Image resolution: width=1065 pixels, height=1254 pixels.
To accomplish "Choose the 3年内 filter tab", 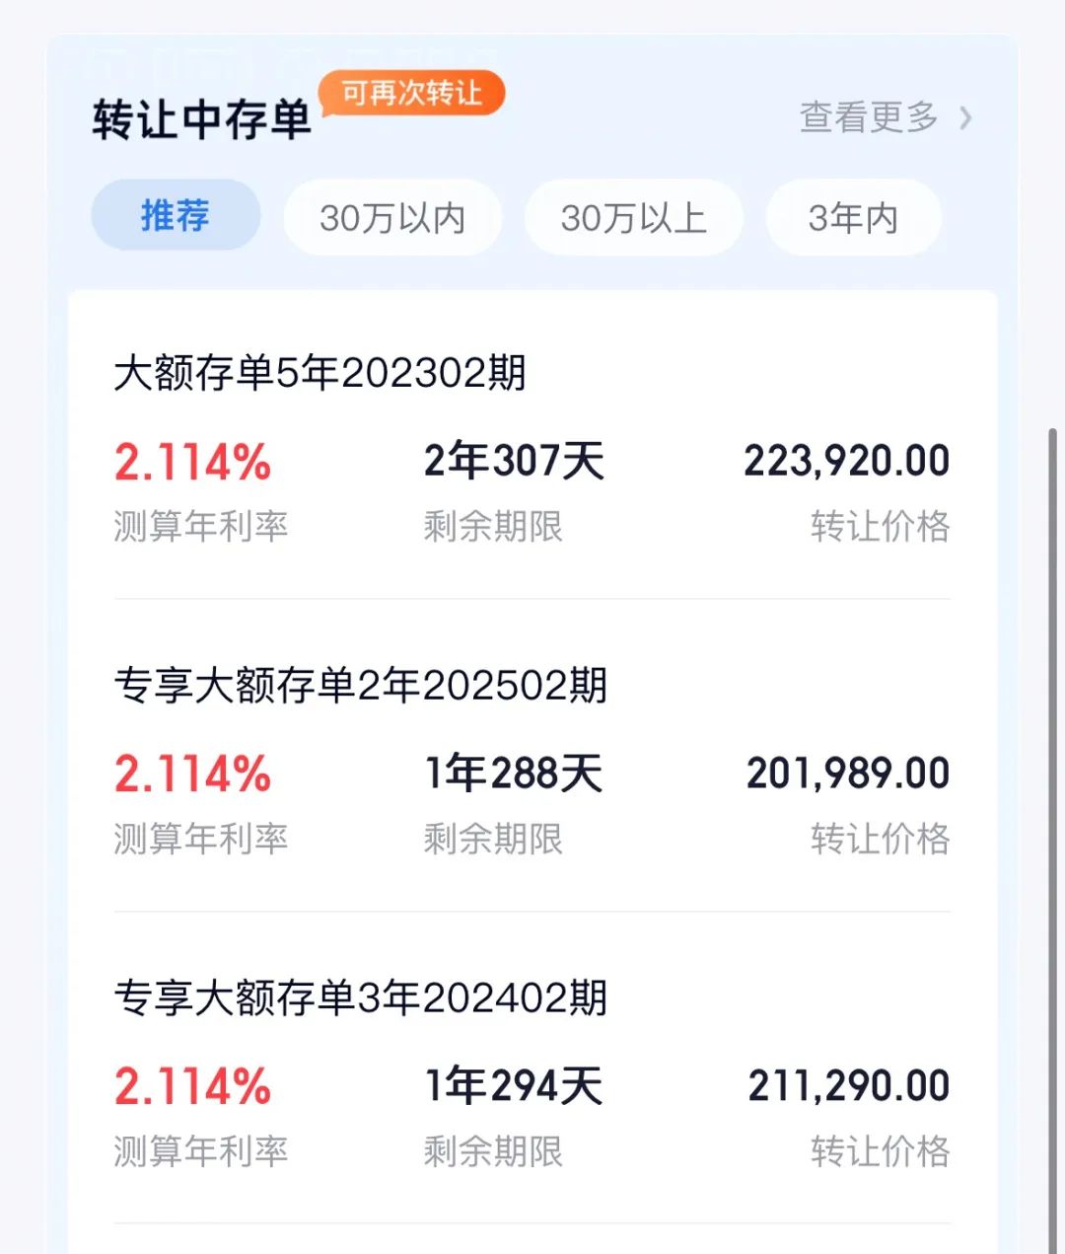I will (853, 218).
